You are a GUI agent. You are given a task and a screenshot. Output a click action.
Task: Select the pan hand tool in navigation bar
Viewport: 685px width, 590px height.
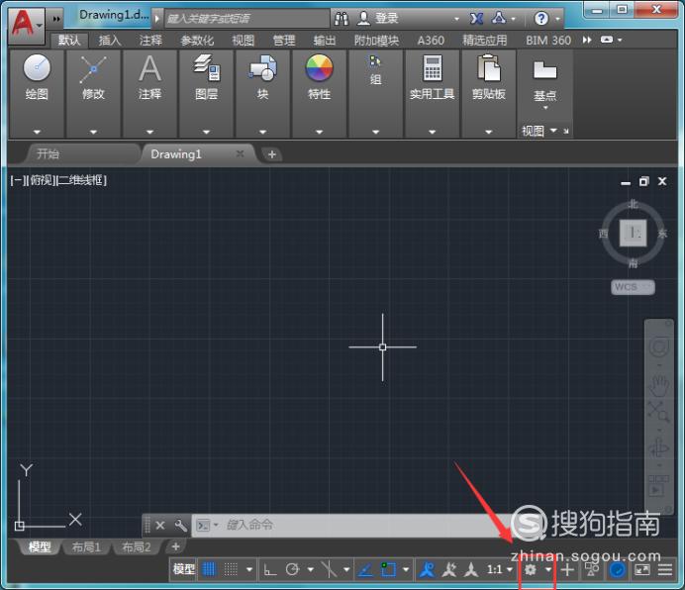659,385
